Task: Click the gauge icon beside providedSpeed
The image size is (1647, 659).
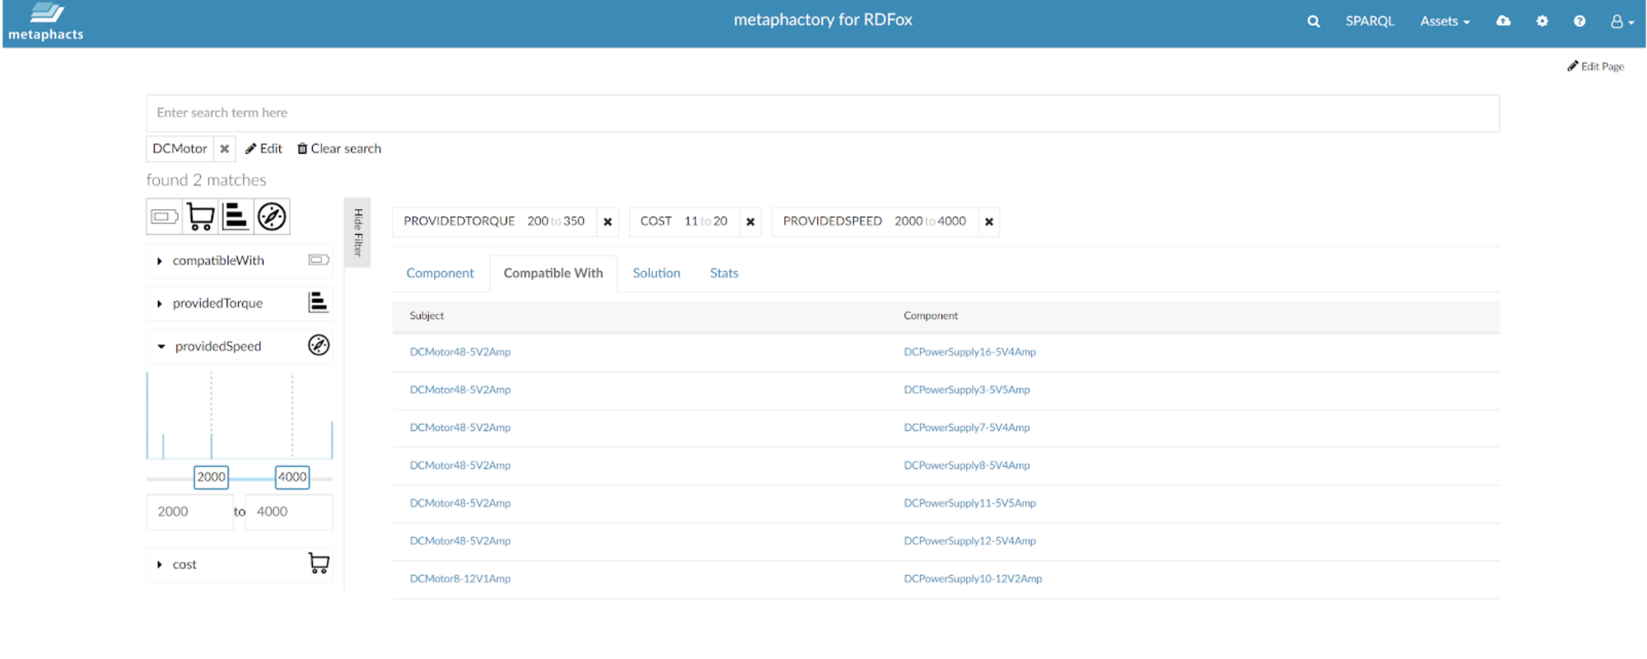Action: pos(319,345)
